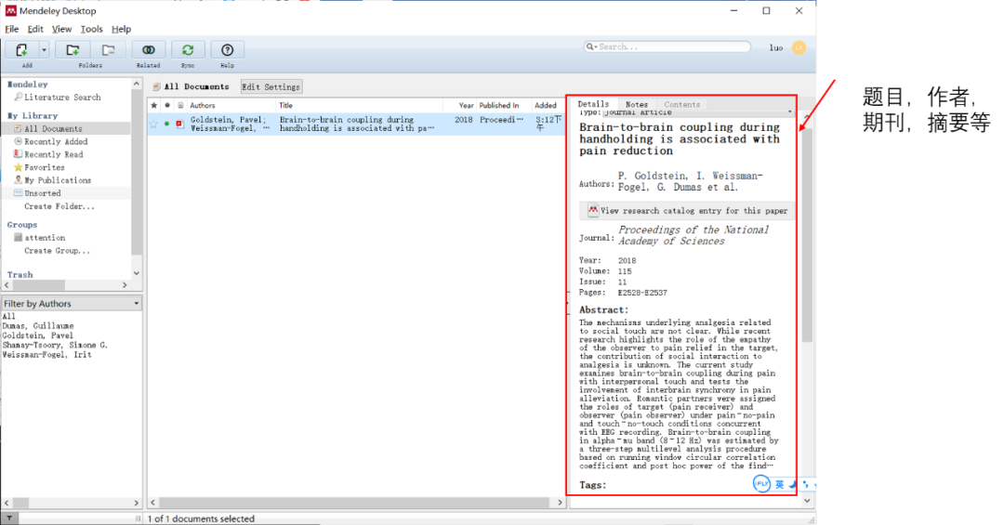
Task: Click the Pages value E2528-E2537
Action: pos(642,293)
